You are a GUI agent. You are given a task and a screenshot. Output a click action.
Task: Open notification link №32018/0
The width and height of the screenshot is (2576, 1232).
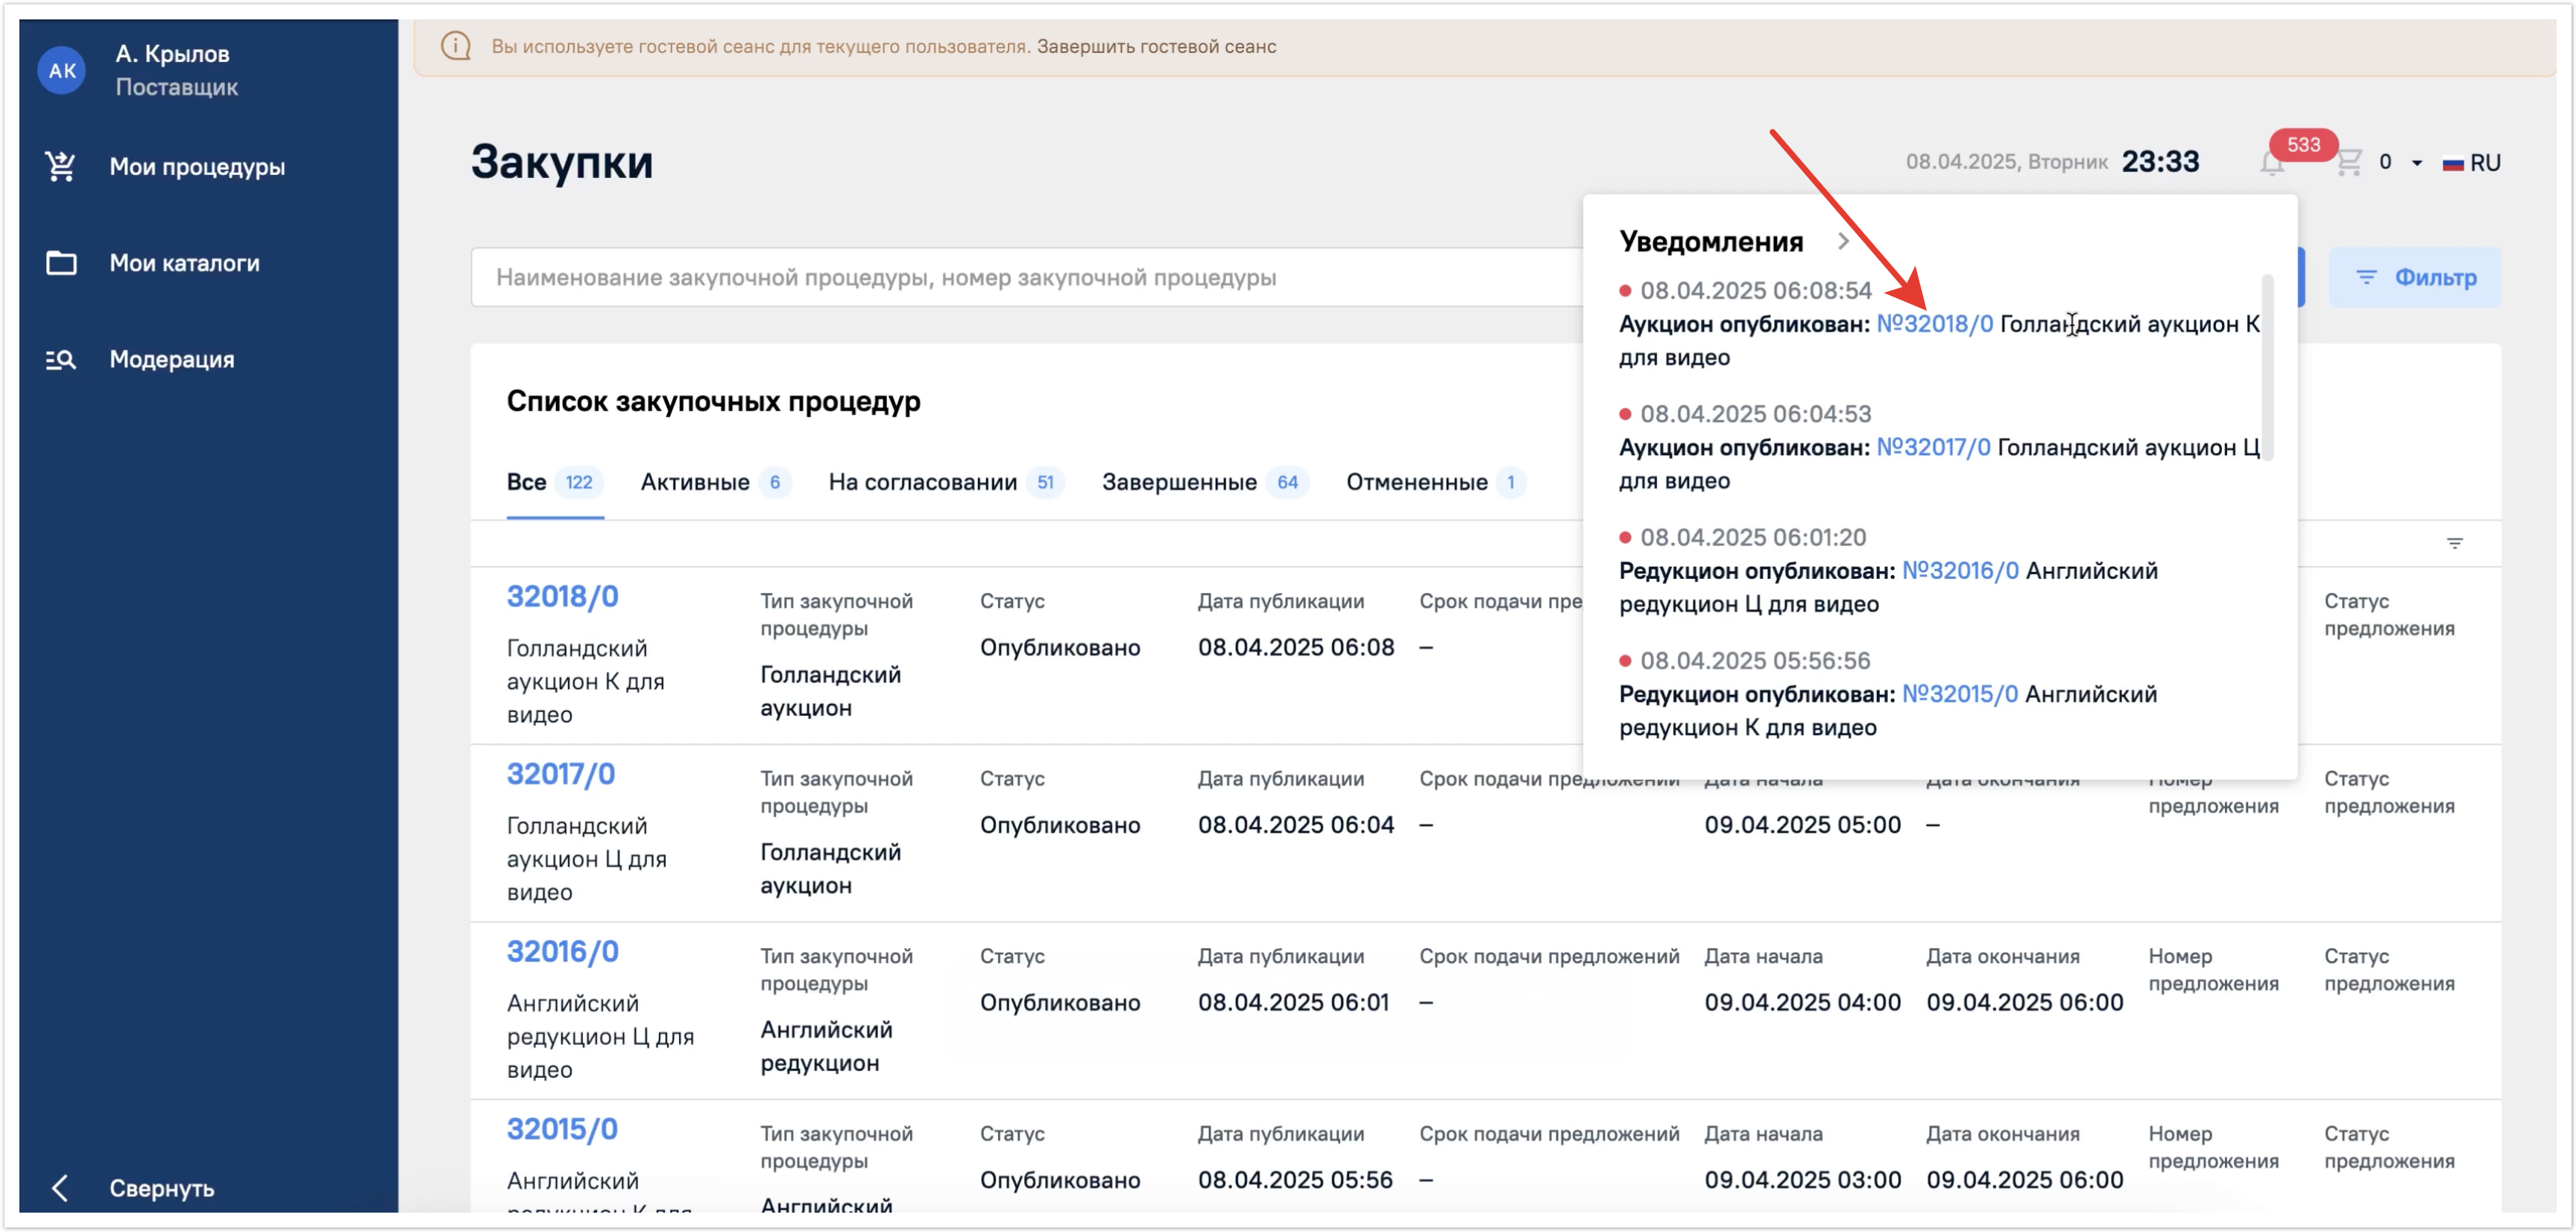[1934, 324]
